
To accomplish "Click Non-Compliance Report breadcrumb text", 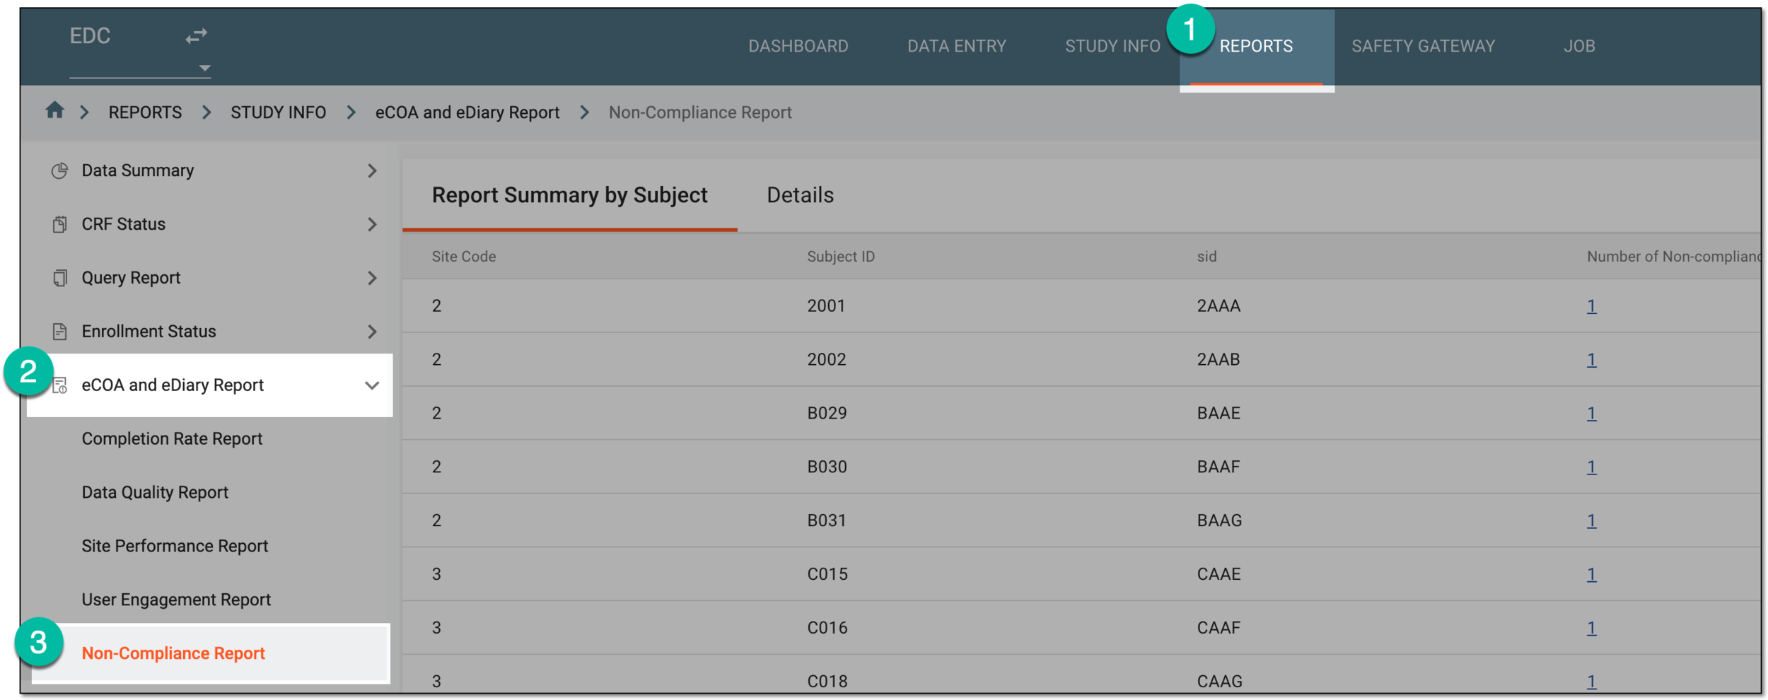I will pos(700,112).
